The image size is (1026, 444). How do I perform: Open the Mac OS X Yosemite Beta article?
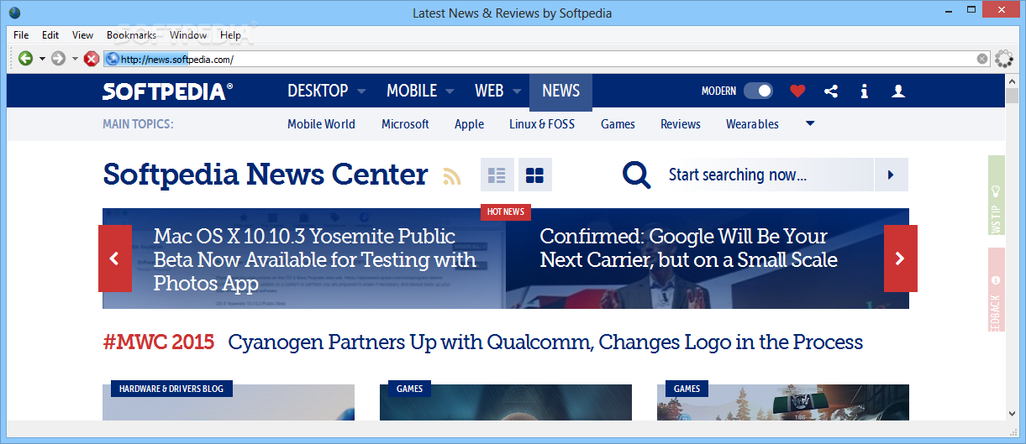pos(315,259)
